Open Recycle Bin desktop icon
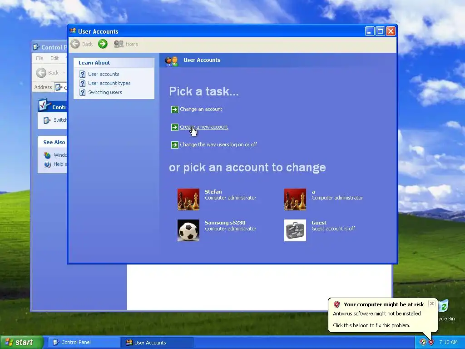The image size is (465, 349). (x=445, y=310)
